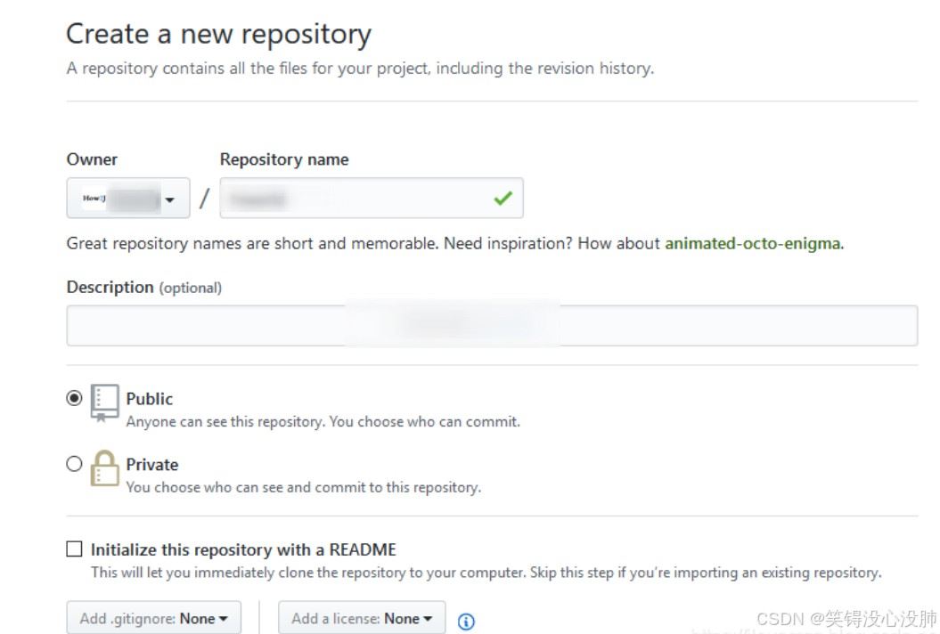Image resolution: width=940 pixels, height=634 pixels.
Task: Open the Add .gitignore dropdown
Action: click(x=153, y=618)
